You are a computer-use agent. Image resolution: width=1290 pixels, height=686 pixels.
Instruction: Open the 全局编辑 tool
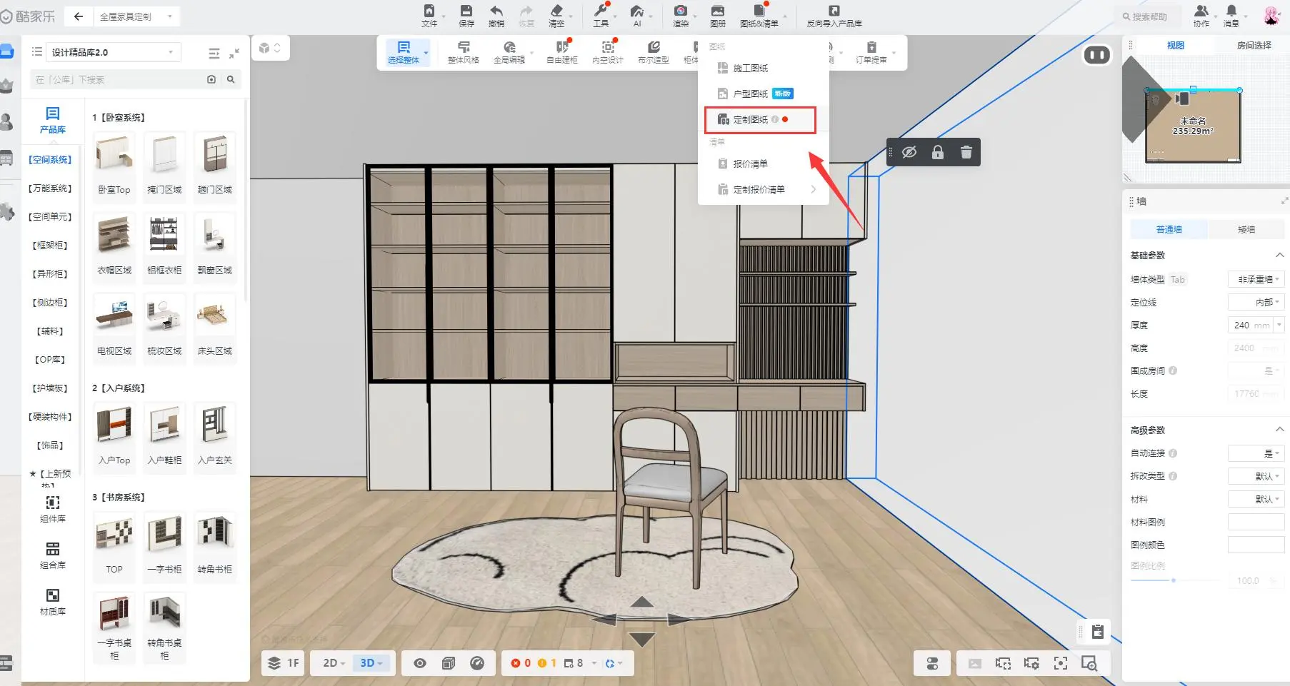(509, 52)
